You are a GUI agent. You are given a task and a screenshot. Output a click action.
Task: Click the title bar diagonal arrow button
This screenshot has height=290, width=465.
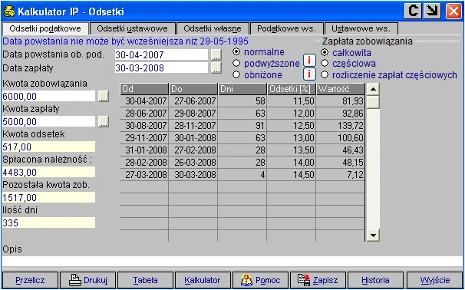tap(433, 12)
